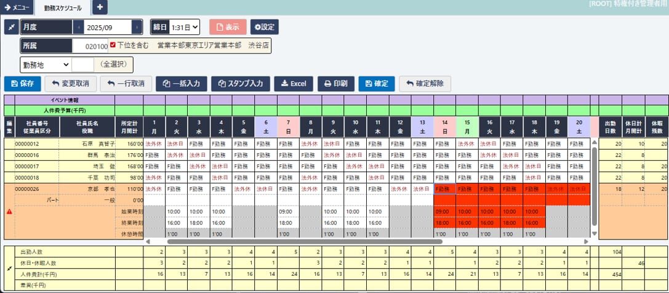Open the 締日 dropdown showing 1:31日
Viewport: 669px width, 293px height.
click(184, 27)
